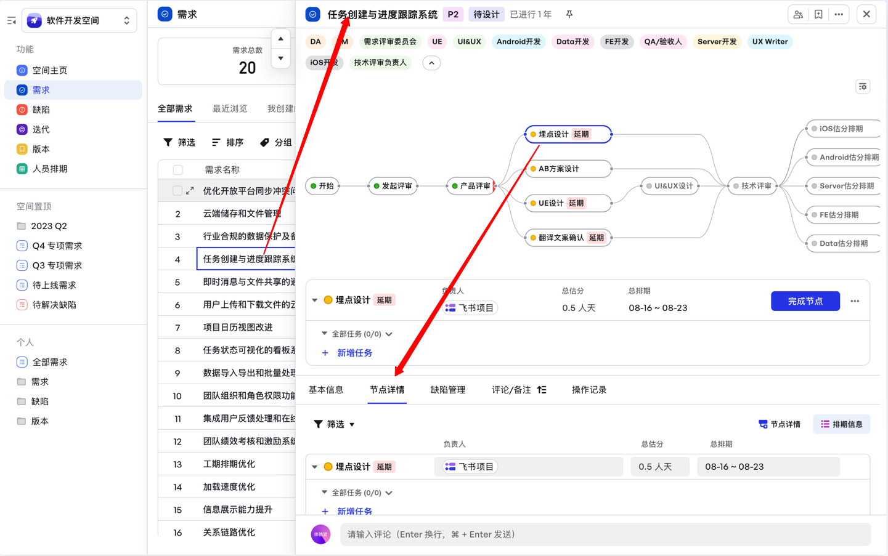Open the 软件开发空间 space switcher
The width and height of the screenshot is (888, 556).
[x=79, y=21]
